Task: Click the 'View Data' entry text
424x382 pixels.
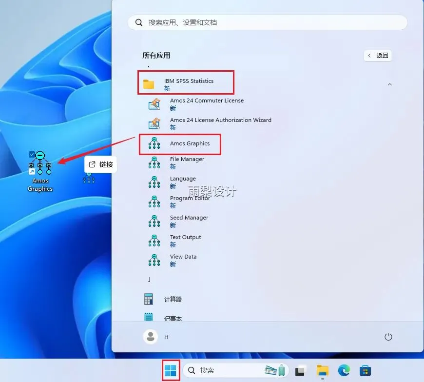Action: (183, 257)
